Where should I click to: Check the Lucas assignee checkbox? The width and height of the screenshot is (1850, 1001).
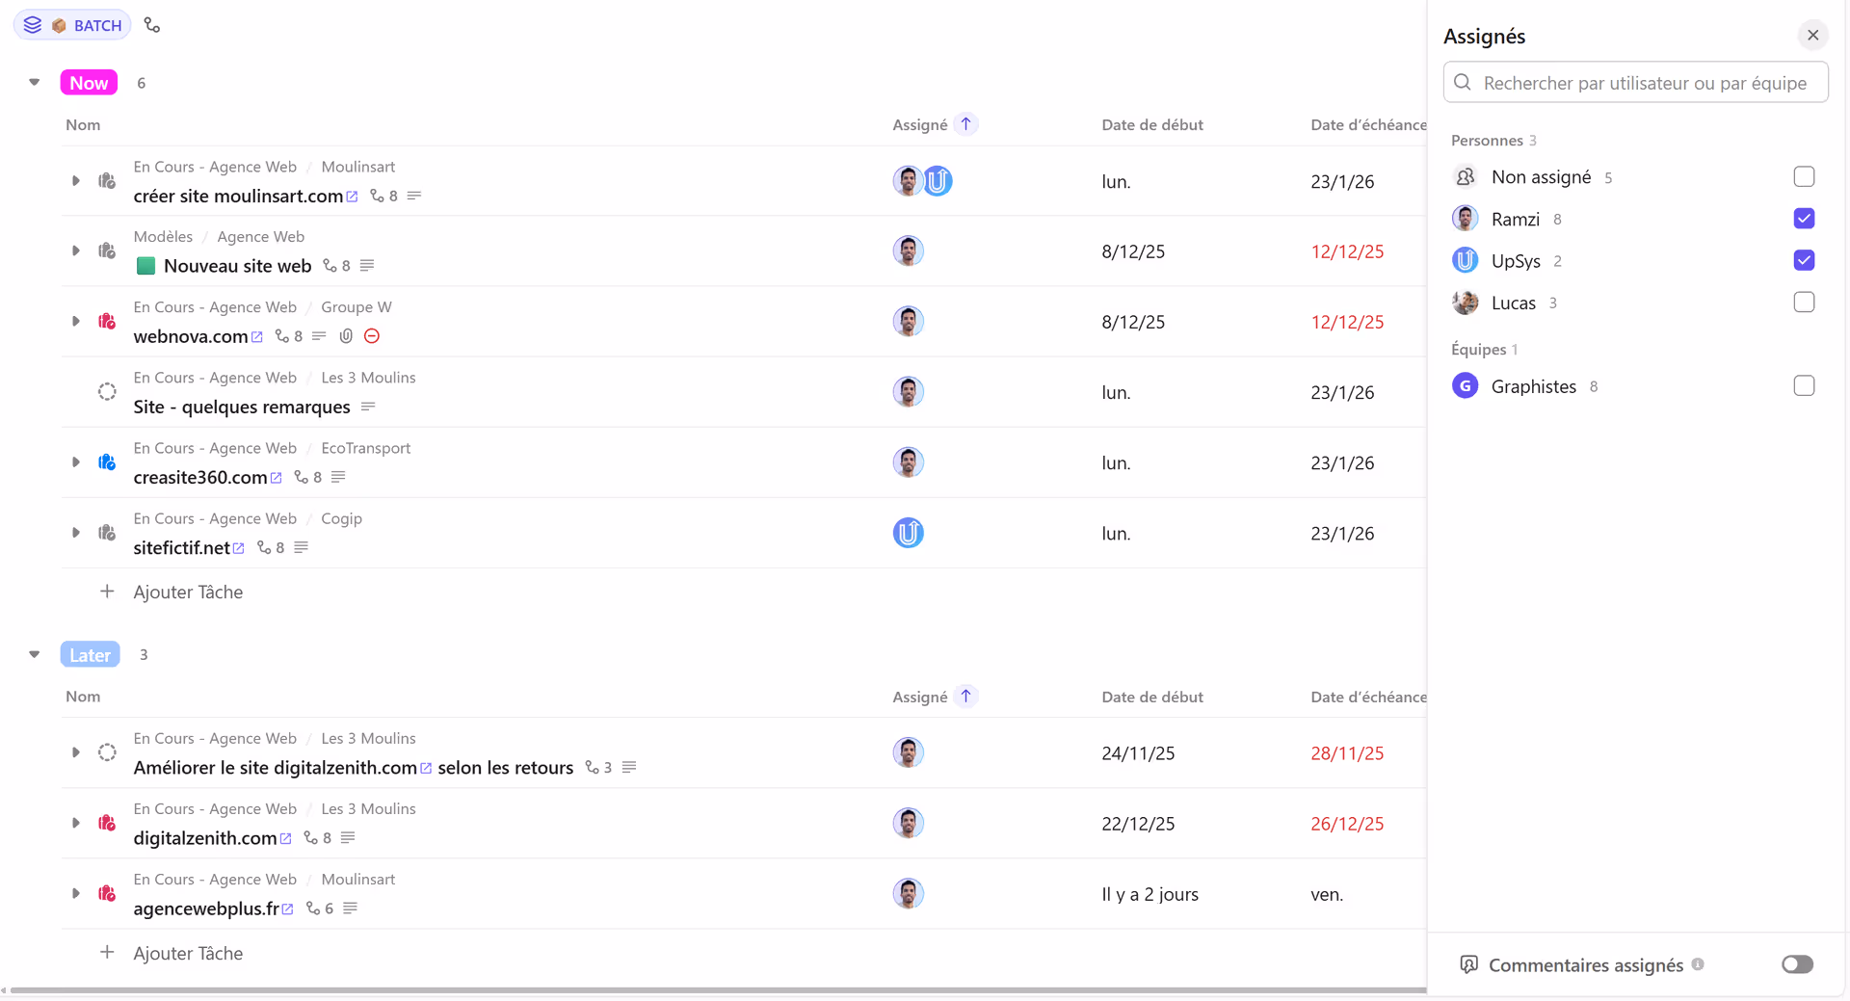point(1804,303)
